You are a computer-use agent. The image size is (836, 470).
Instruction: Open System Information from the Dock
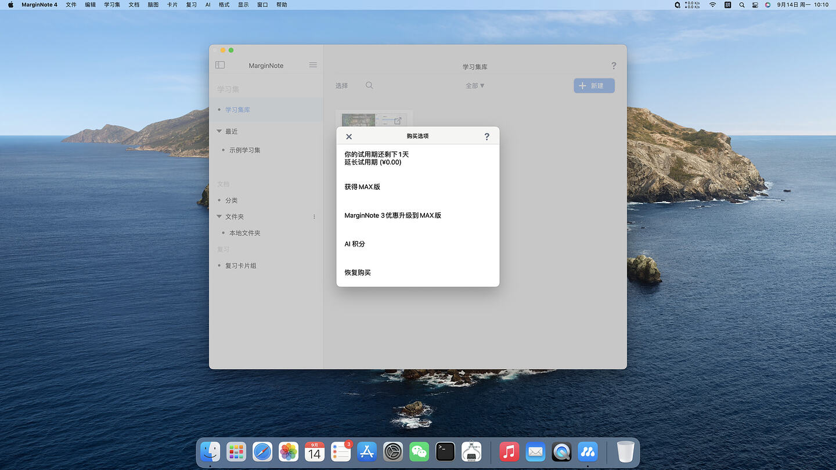471,451
